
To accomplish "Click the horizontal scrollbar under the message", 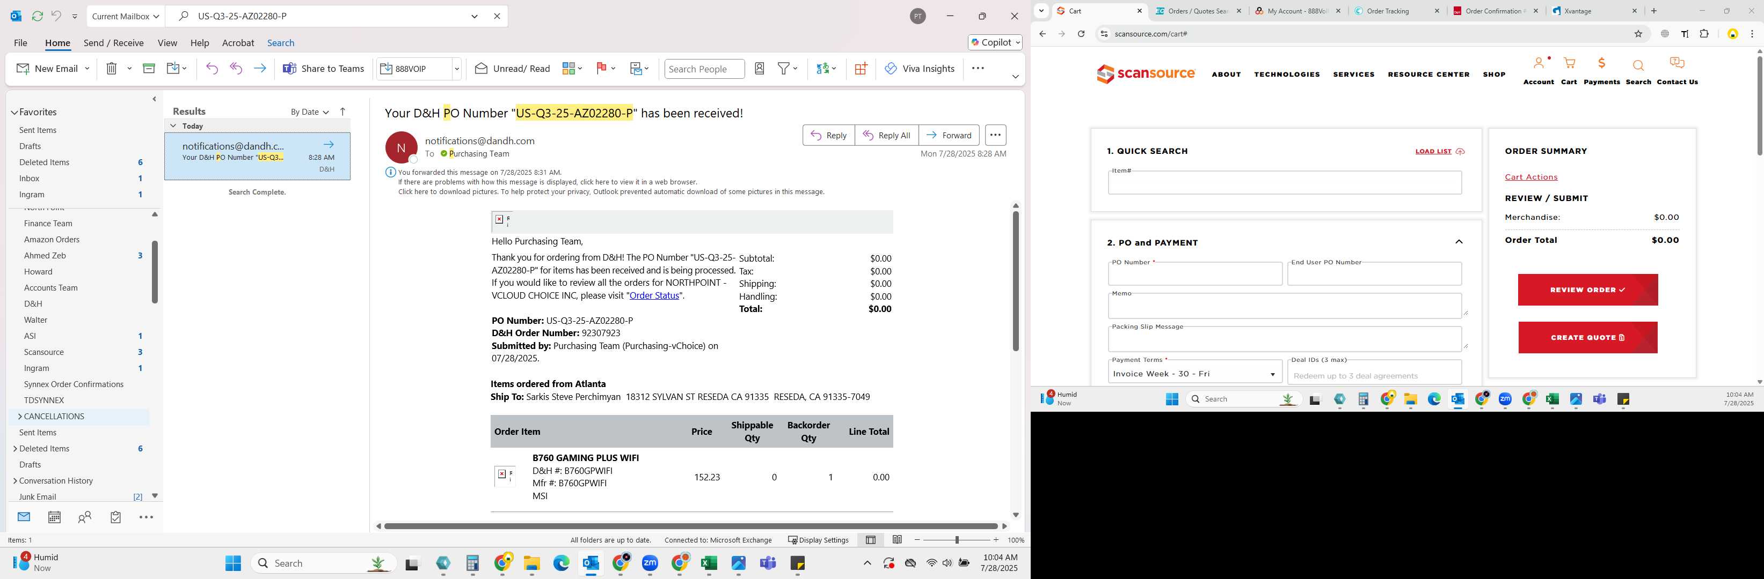I will click(690, 526).
